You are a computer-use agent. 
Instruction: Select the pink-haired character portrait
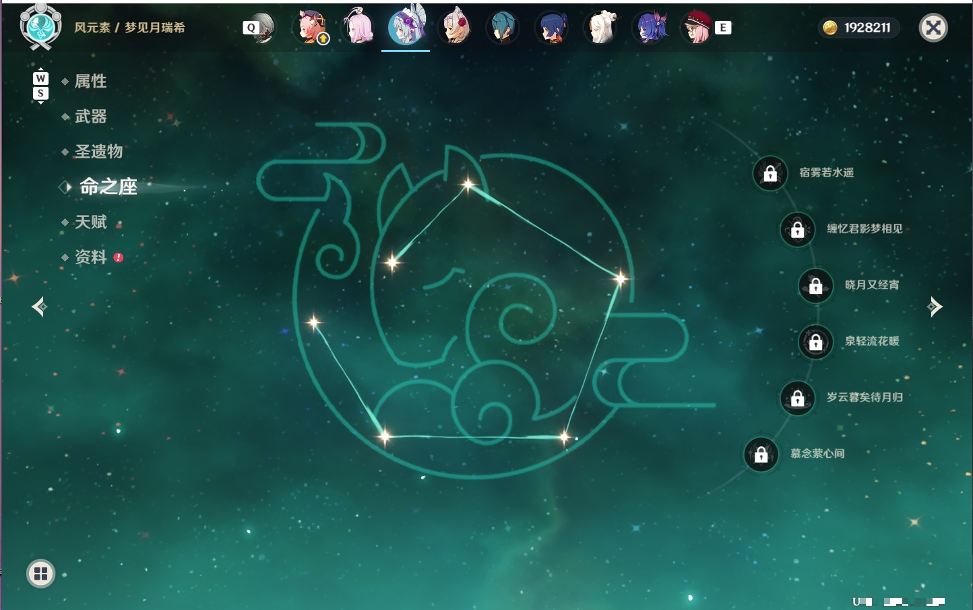tap(358, 28)
